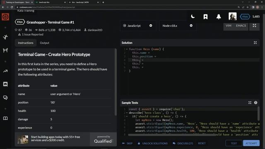
Task: Open the Discussions speech bubble icon
Action: (x=5, y=98)
